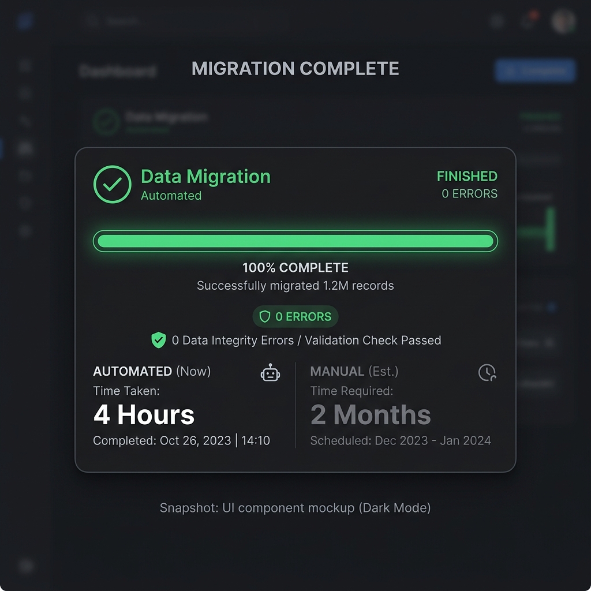The image size is (591, 591).
Task: Click the 0 ERRORS green pill badge
Action: (295, 317)
